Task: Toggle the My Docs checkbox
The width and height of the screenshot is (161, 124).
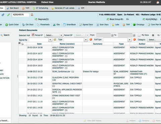Action: pos(139,35)
